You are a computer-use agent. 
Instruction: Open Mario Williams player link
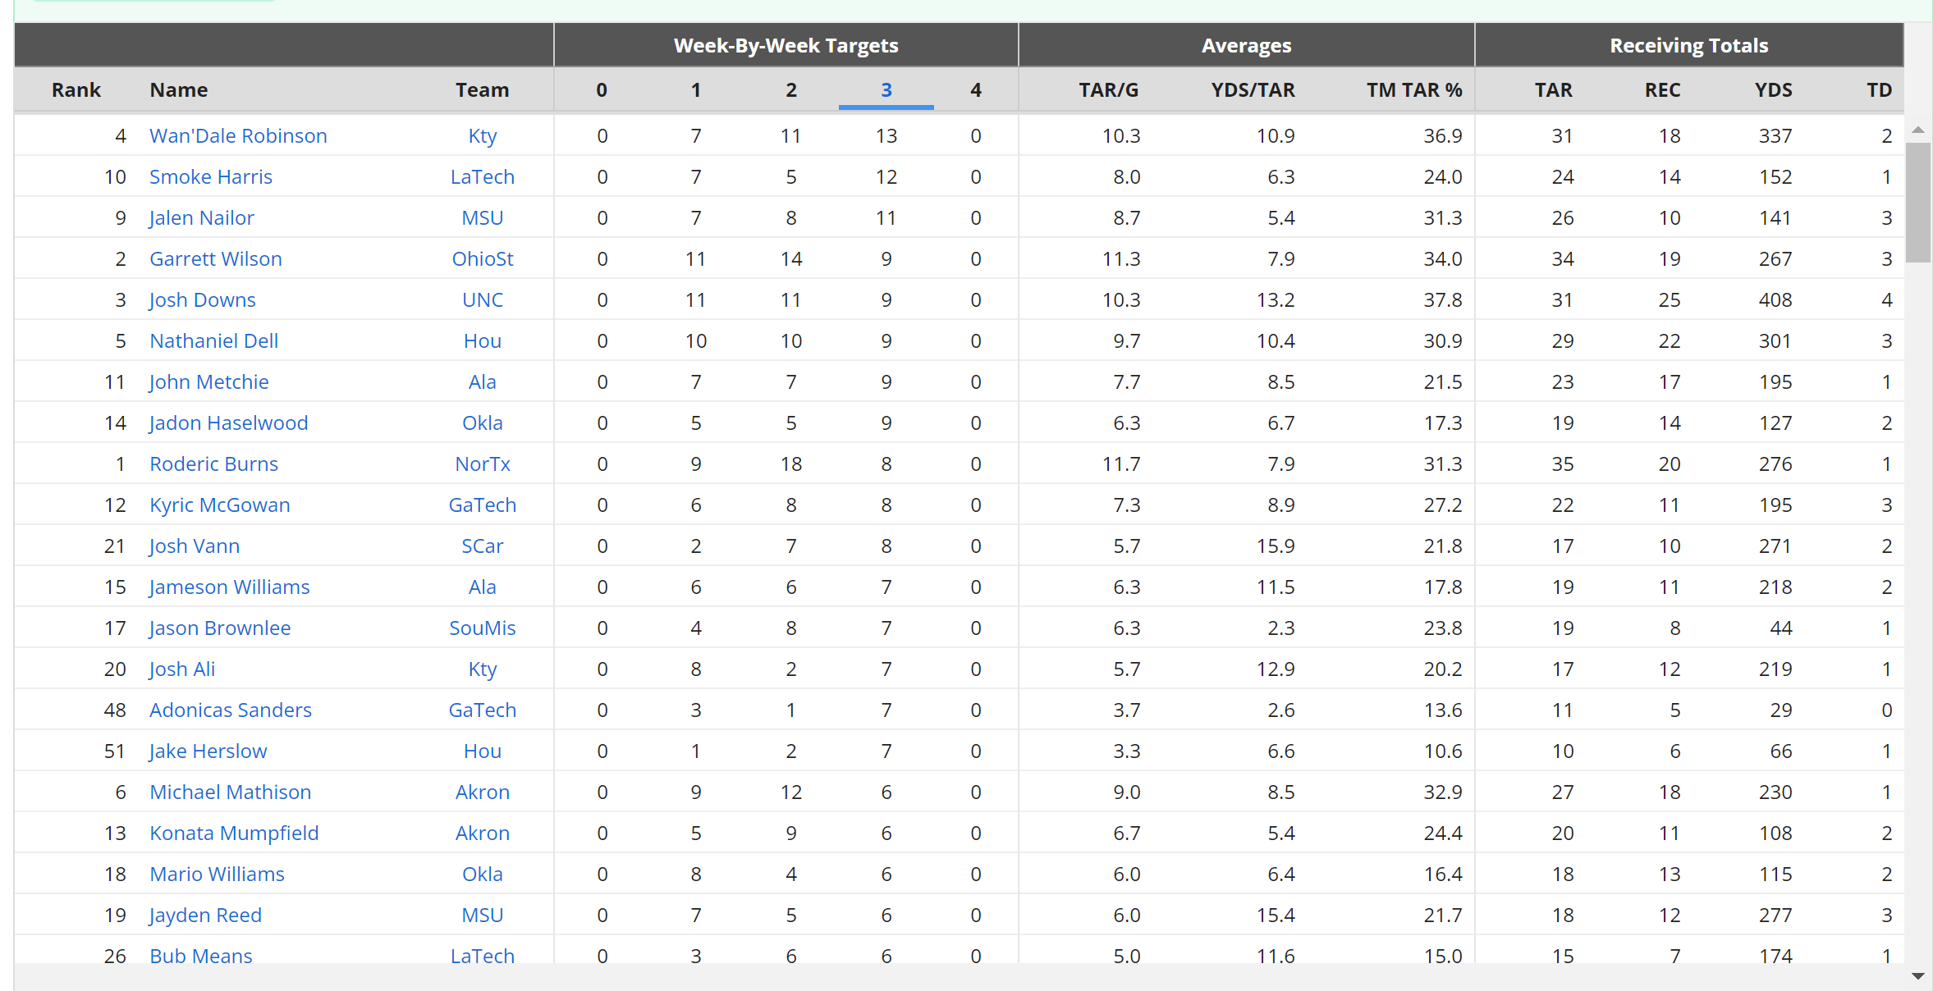[x=217, y=874]
